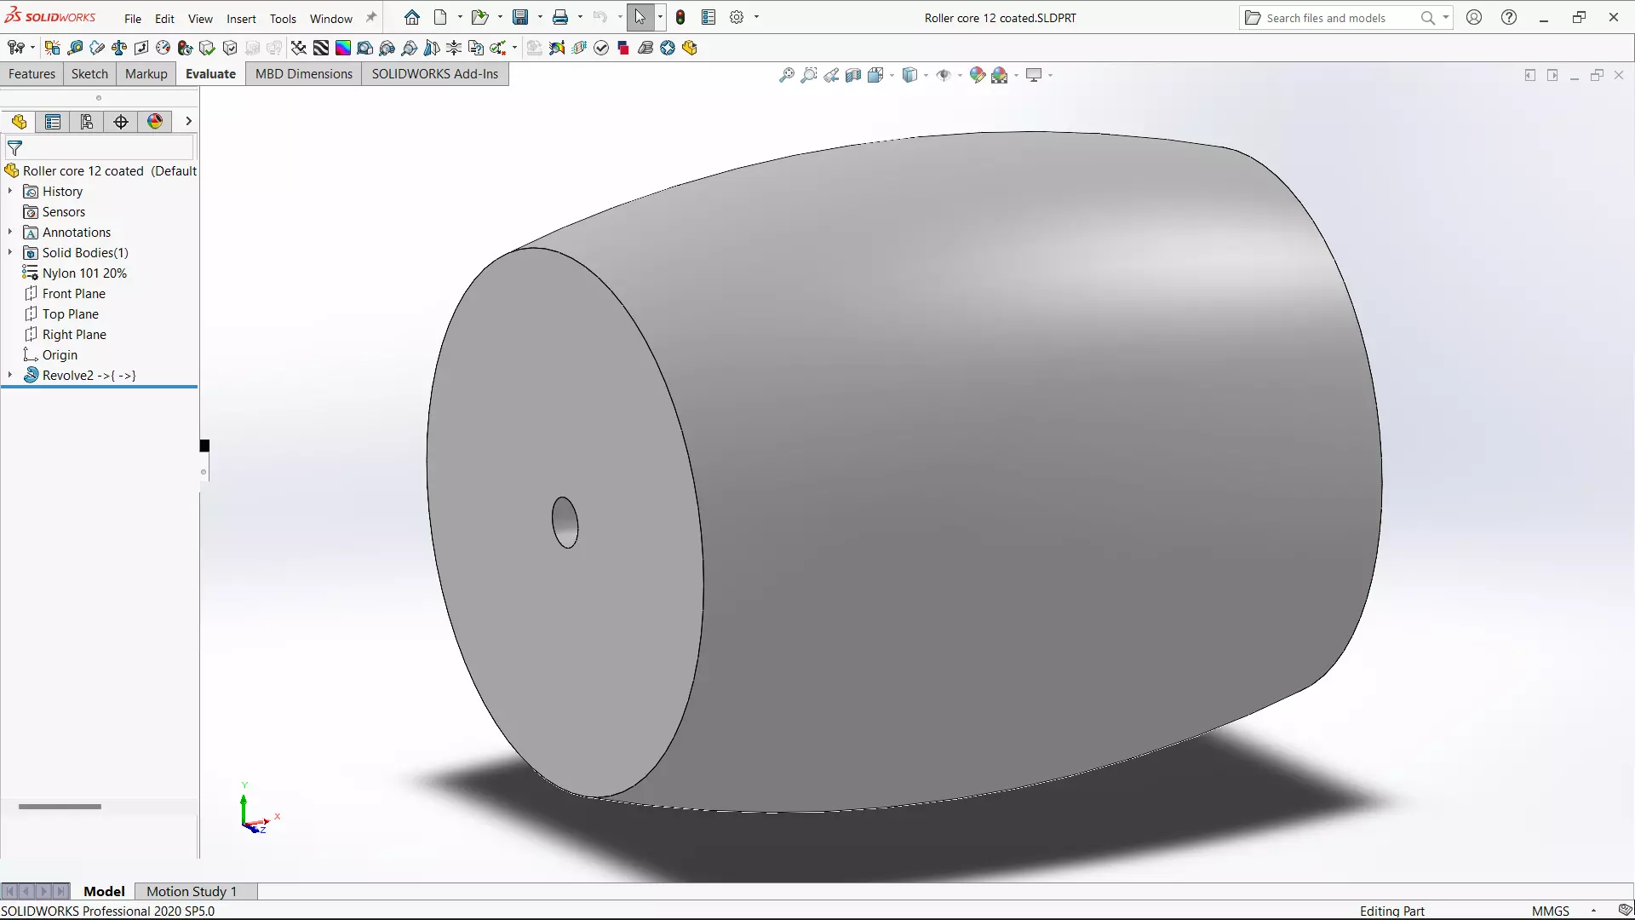Click the Zebra Stripes icon
This screenshot has width=1635, height=920.
[321, 48]
